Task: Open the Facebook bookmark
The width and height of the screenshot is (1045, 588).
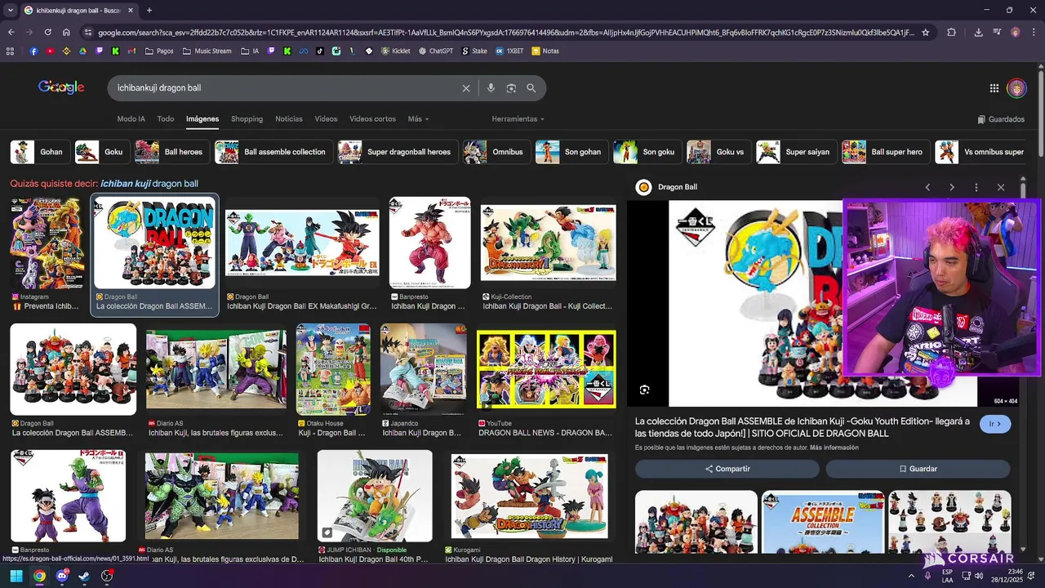Action: tap(33, 51)
